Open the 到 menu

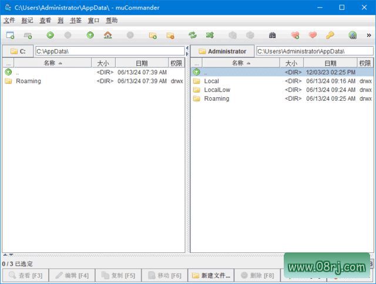coord(61,20)
